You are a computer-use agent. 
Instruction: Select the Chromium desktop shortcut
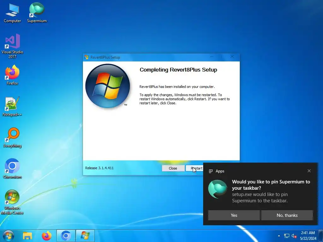(x=12, y=169)
